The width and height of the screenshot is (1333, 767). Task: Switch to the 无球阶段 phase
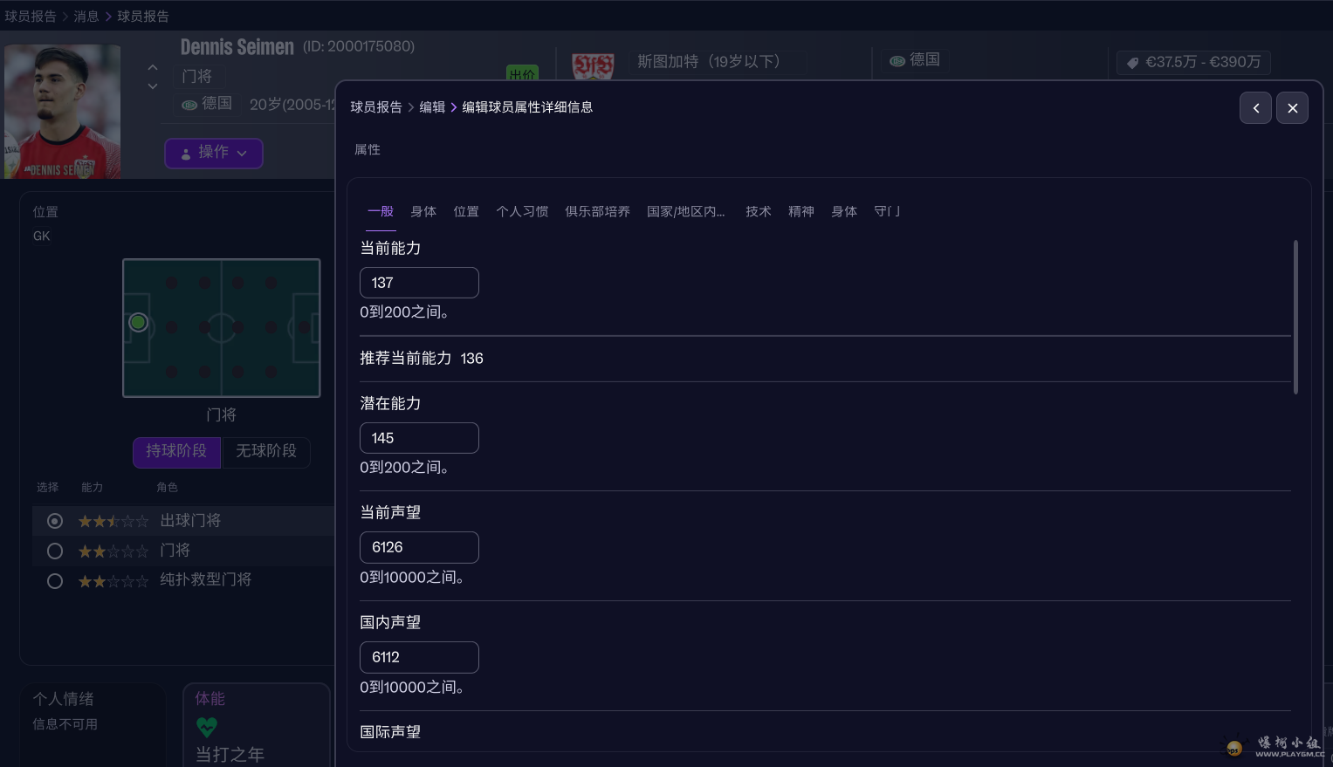pos(266,451)
